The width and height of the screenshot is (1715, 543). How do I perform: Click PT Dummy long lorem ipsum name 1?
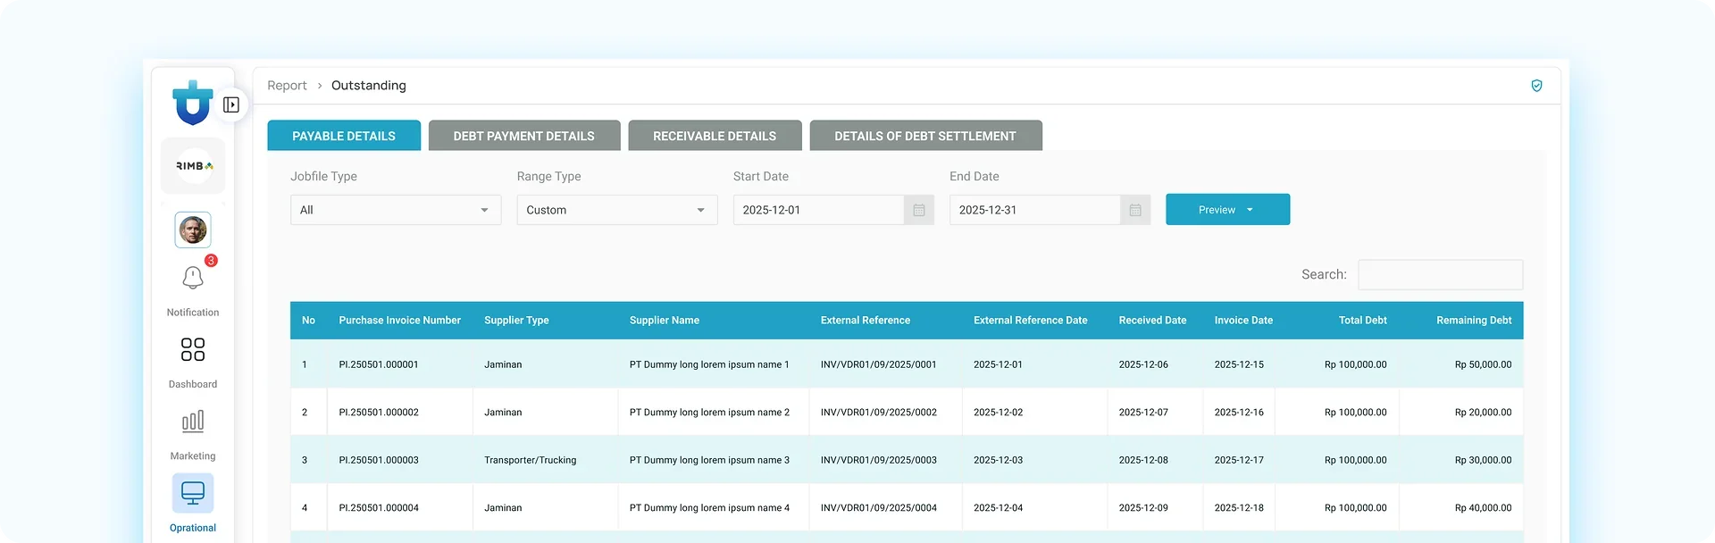[709, 364]
